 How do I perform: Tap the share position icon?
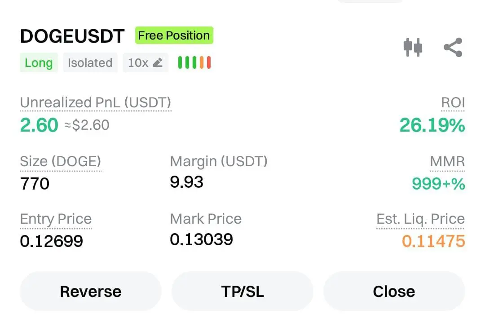point(453,47)
